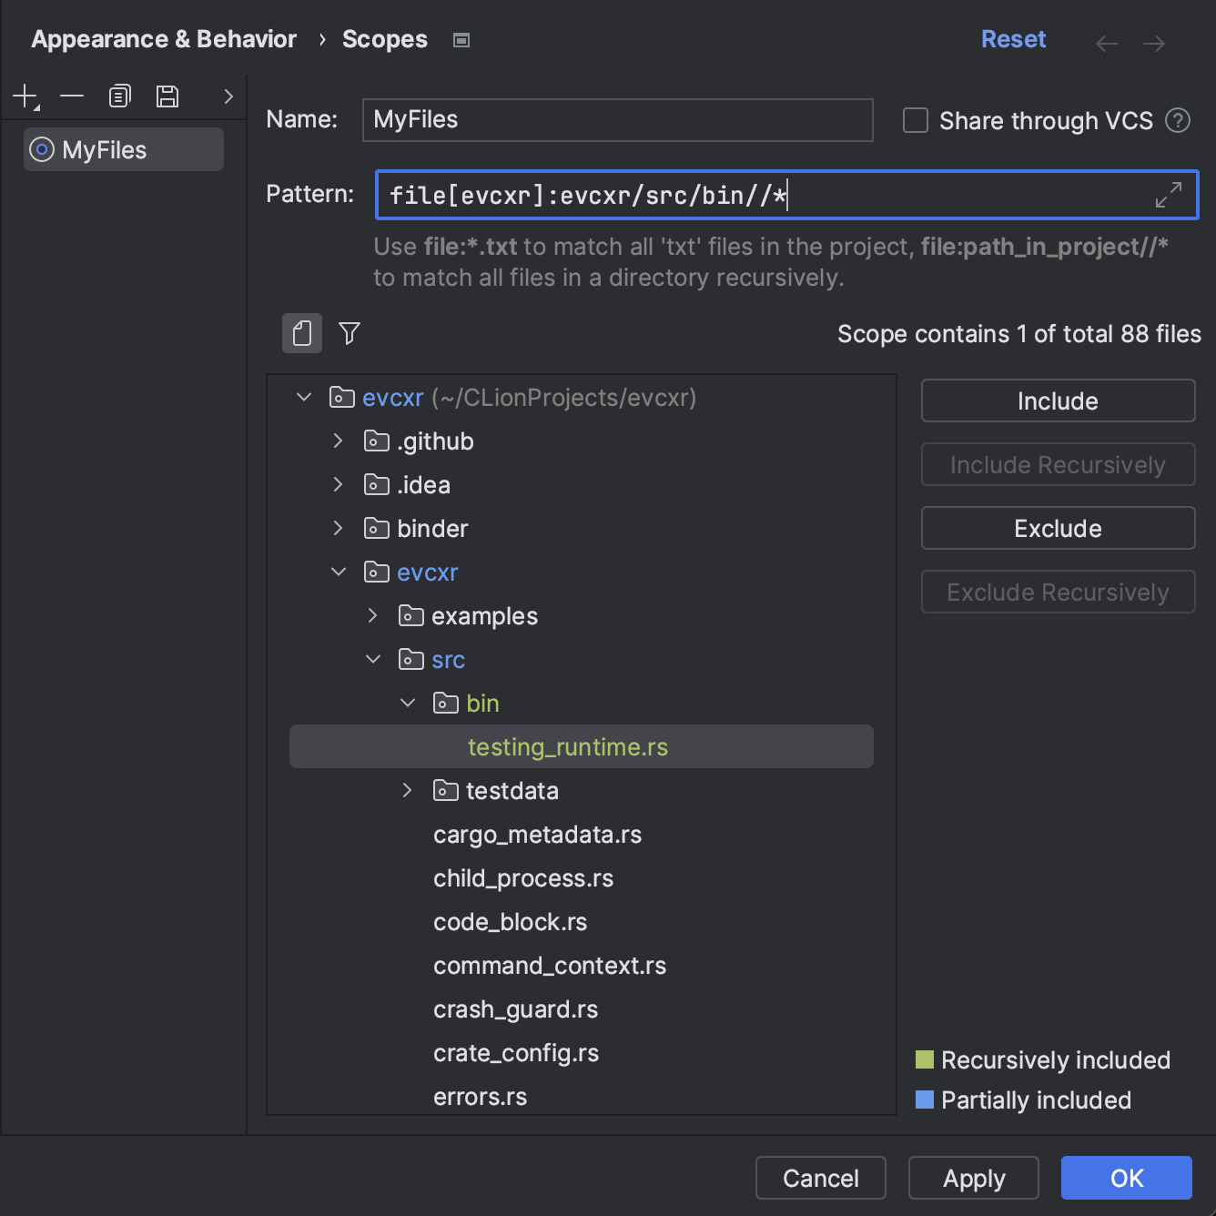Select testing_runtime.rs in the file tree
1216x1216 pixels.
(x=568, y=746)
